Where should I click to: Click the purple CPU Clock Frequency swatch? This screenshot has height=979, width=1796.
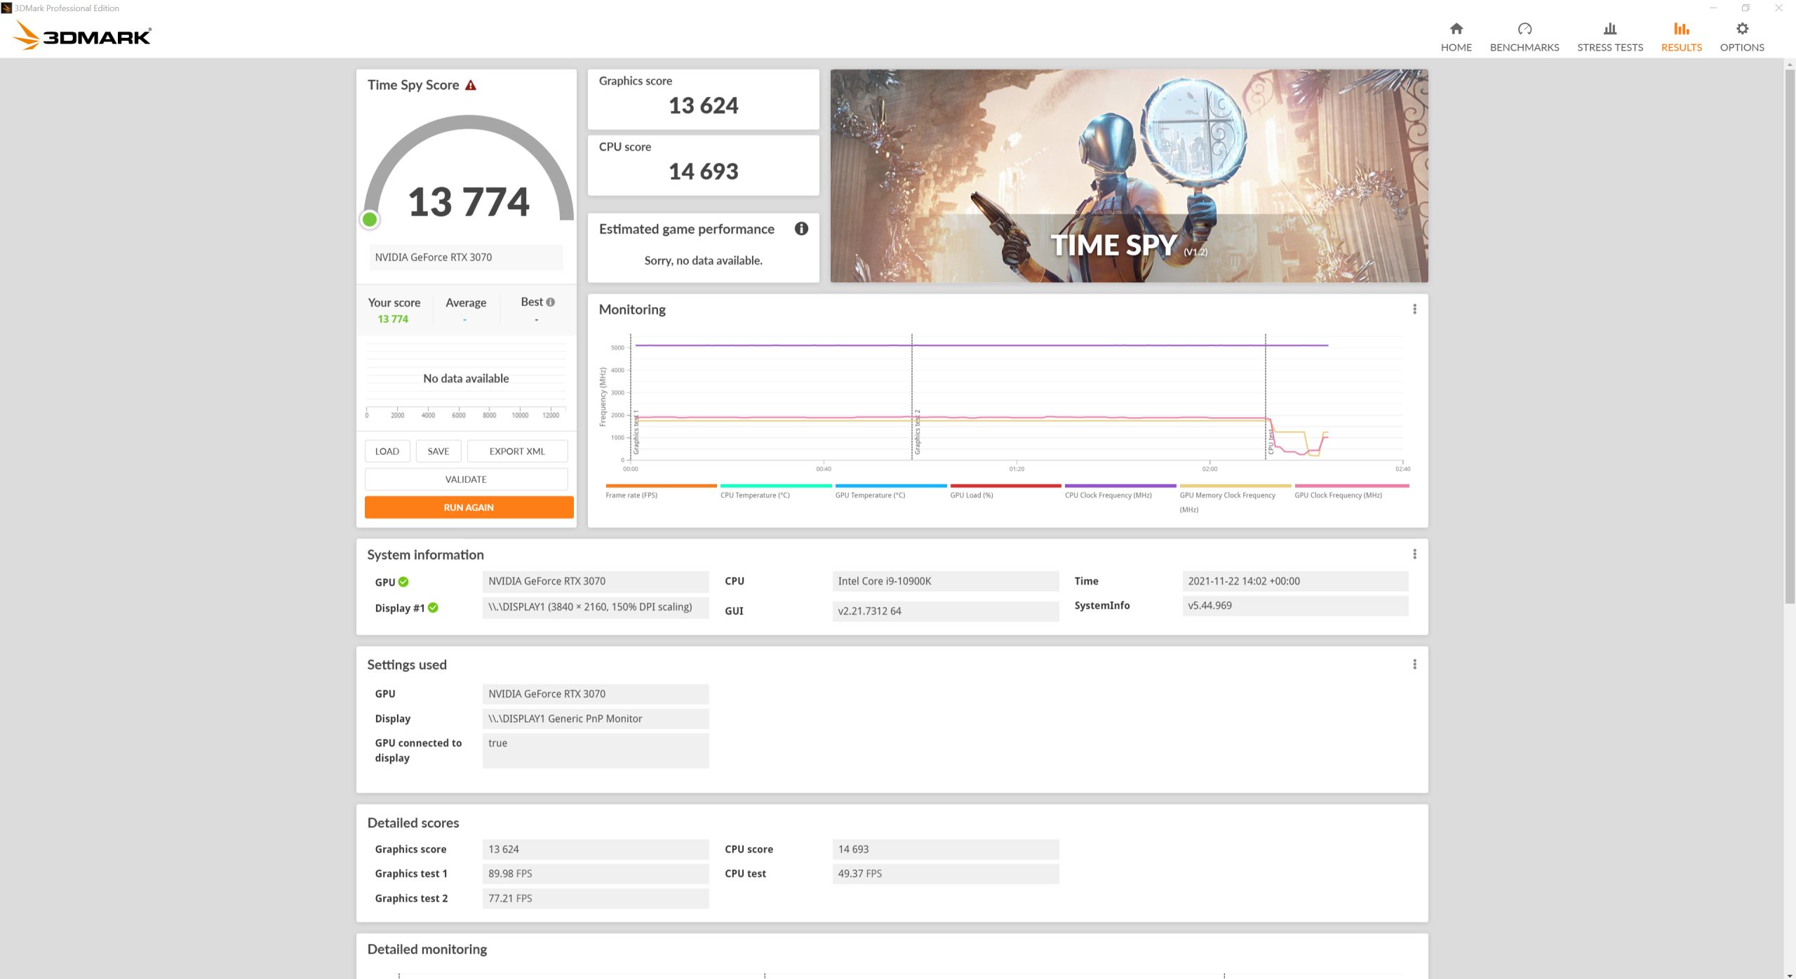pos(1120,486)
